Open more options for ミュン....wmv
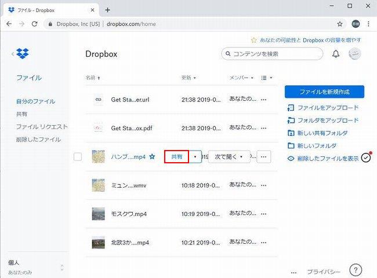377x278 pixels. click(x=263, y=185)
